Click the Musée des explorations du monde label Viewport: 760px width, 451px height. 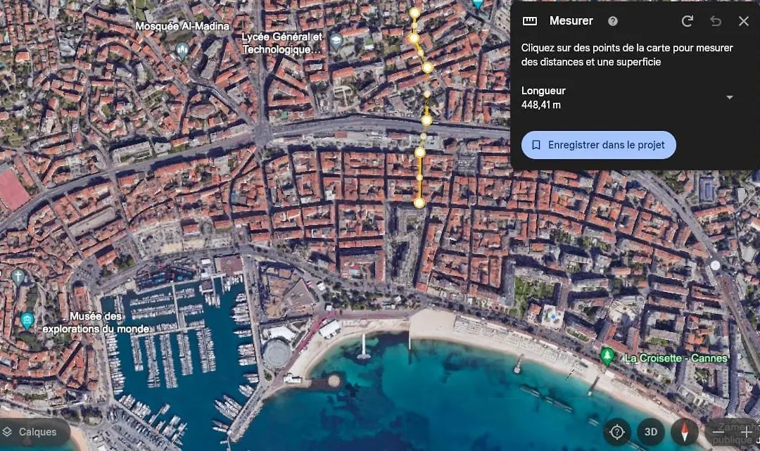[96, 323]
